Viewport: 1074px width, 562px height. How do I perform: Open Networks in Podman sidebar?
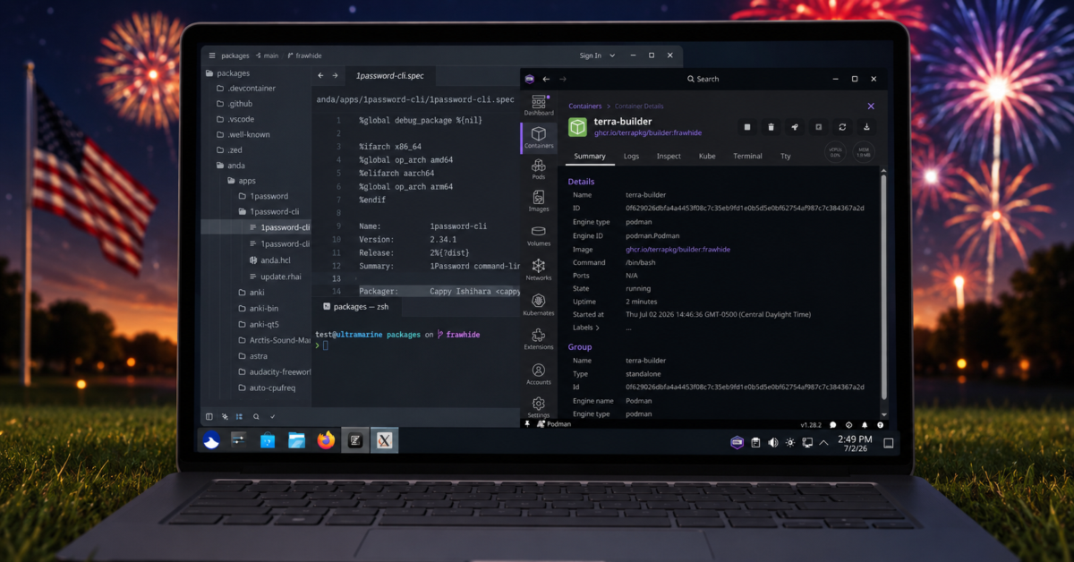539,270
